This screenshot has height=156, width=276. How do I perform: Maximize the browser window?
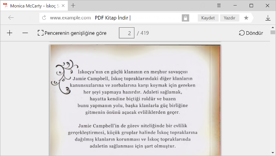(252, 6)
